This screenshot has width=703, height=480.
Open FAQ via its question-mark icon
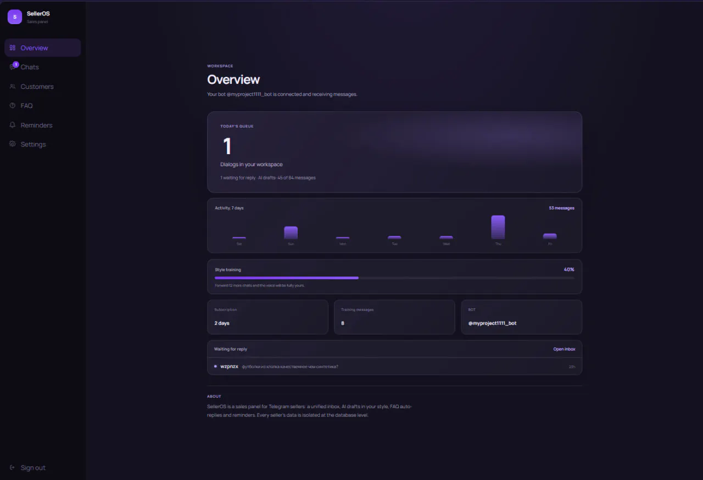click(x=12, y=106)
